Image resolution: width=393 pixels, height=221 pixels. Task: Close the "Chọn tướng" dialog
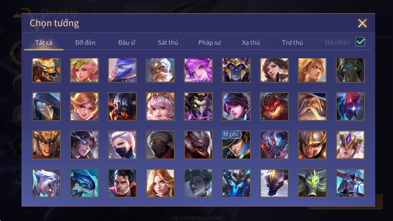(362, 23)
